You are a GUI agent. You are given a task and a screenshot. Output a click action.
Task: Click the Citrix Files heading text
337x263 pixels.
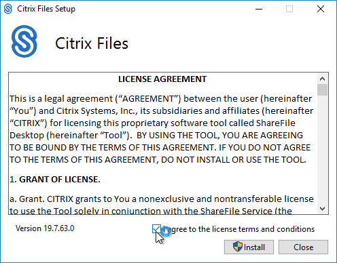coord(92,43)
